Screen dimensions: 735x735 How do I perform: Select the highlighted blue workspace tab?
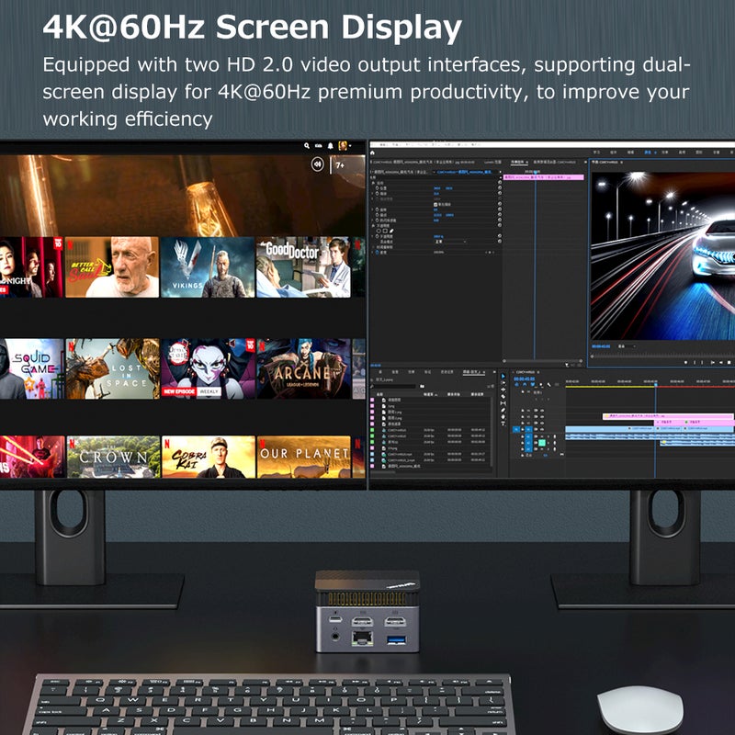(x=648, y=153)
